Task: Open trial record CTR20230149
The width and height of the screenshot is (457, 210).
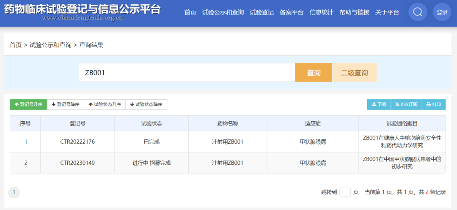Action: [77, 163]
